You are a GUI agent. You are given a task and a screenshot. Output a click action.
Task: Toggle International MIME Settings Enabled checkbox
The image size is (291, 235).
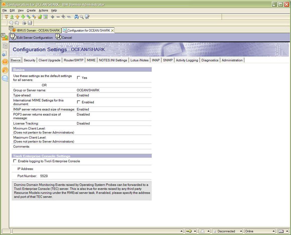tap(78, 102)
